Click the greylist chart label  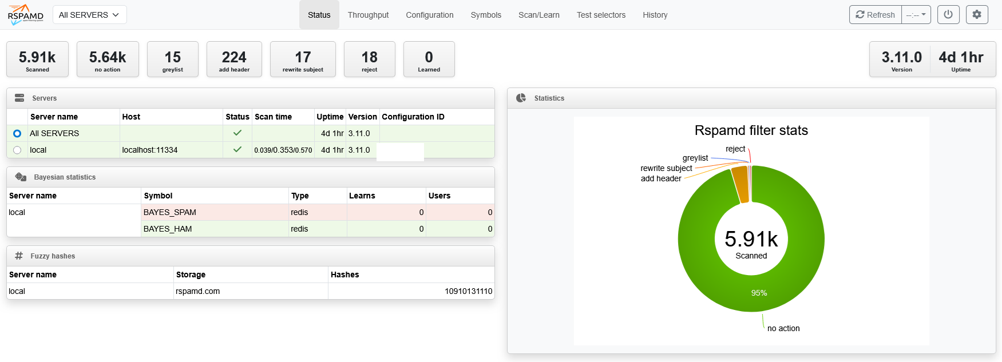tap(695, 158)
